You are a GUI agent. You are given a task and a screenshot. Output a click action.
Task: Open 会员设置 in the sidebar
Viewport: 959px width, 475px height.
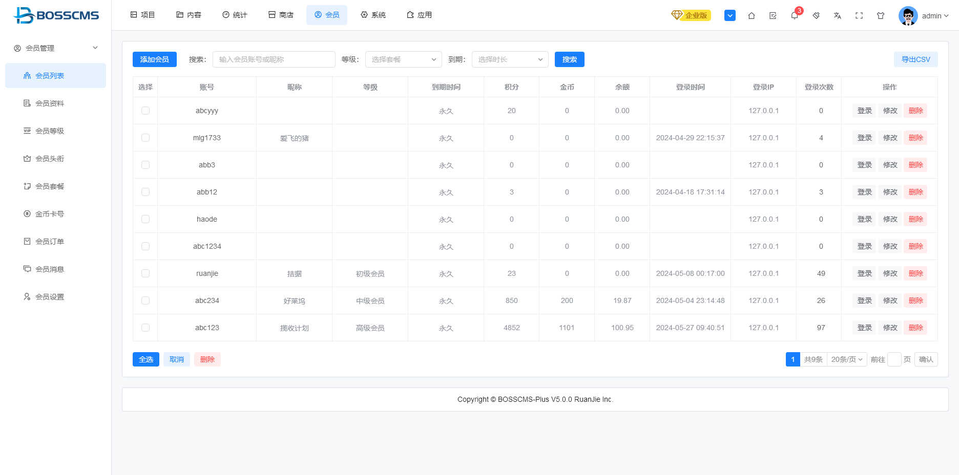coord(55,296)
